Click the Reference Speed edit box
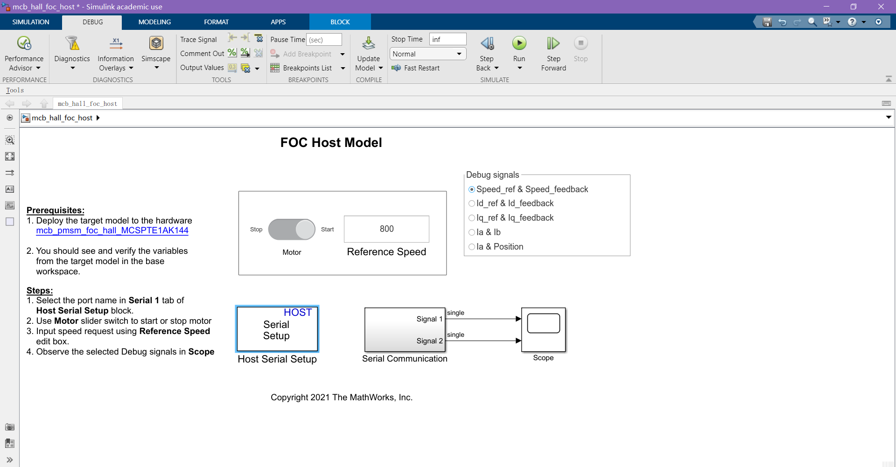This screenshot has height=467, width=896. pos(386,229)
